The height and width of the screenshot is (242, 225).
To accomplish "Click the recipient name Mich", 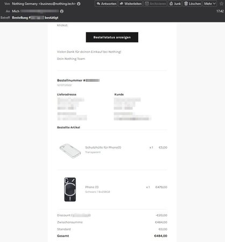I will tap(16, 11).
